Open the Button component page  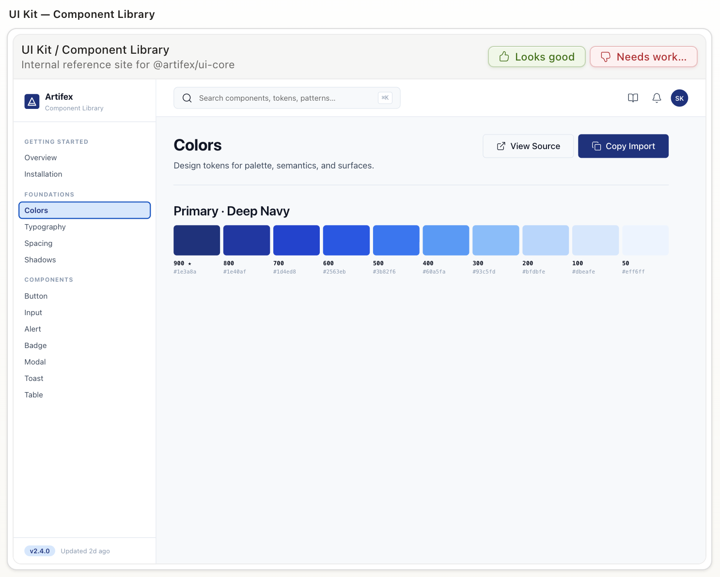pyautogui.click(x=84, y=296)
